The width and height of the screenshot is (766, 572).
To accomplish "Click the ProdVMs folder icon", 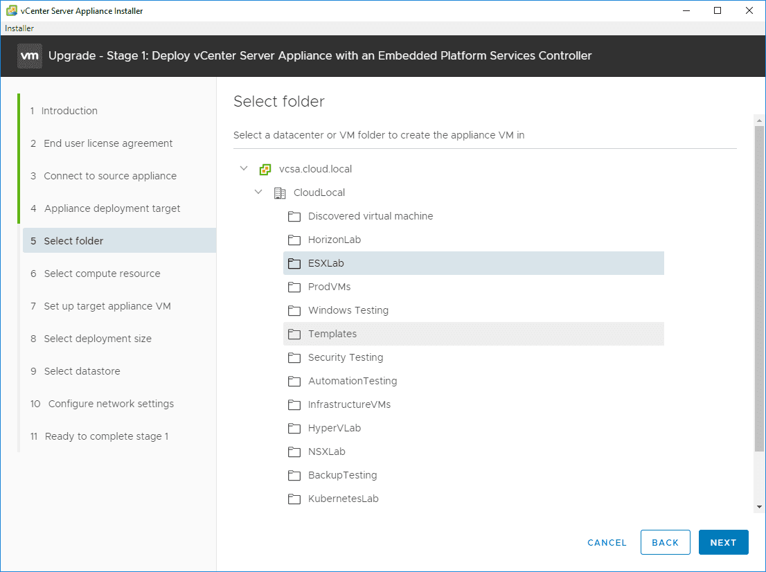I will point(294,287).
